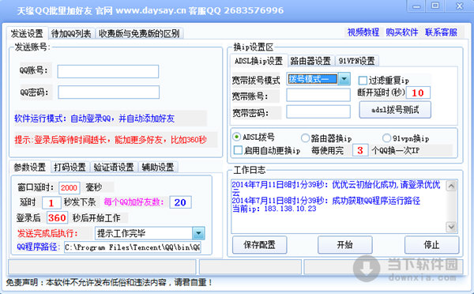Expand the 发送完成后执行 dropdown

198,233
